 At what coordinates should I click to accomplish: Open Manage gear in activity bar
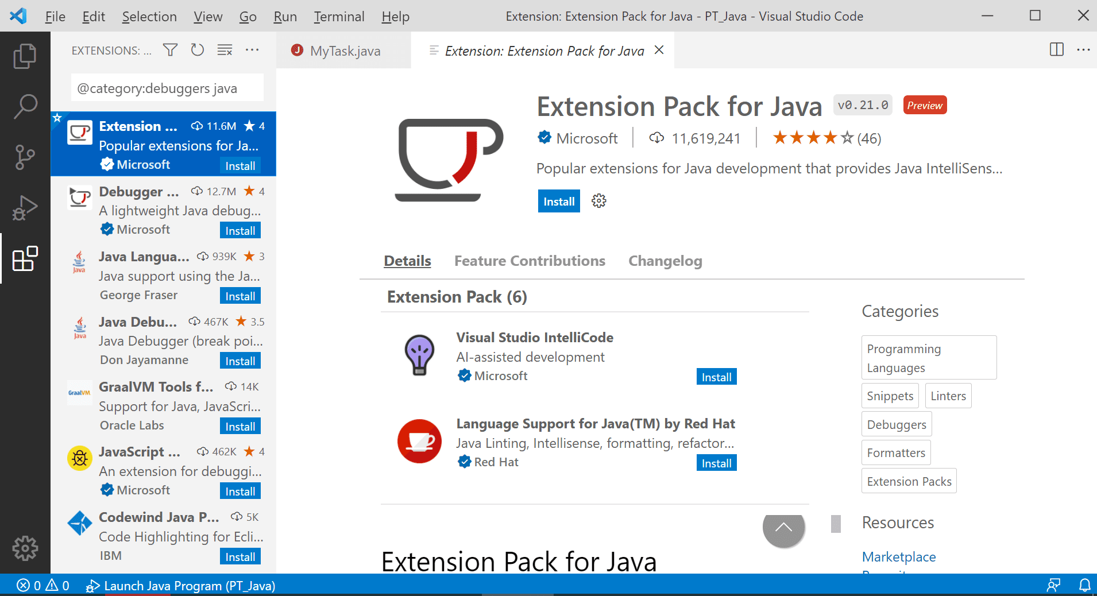pos(25,548)
